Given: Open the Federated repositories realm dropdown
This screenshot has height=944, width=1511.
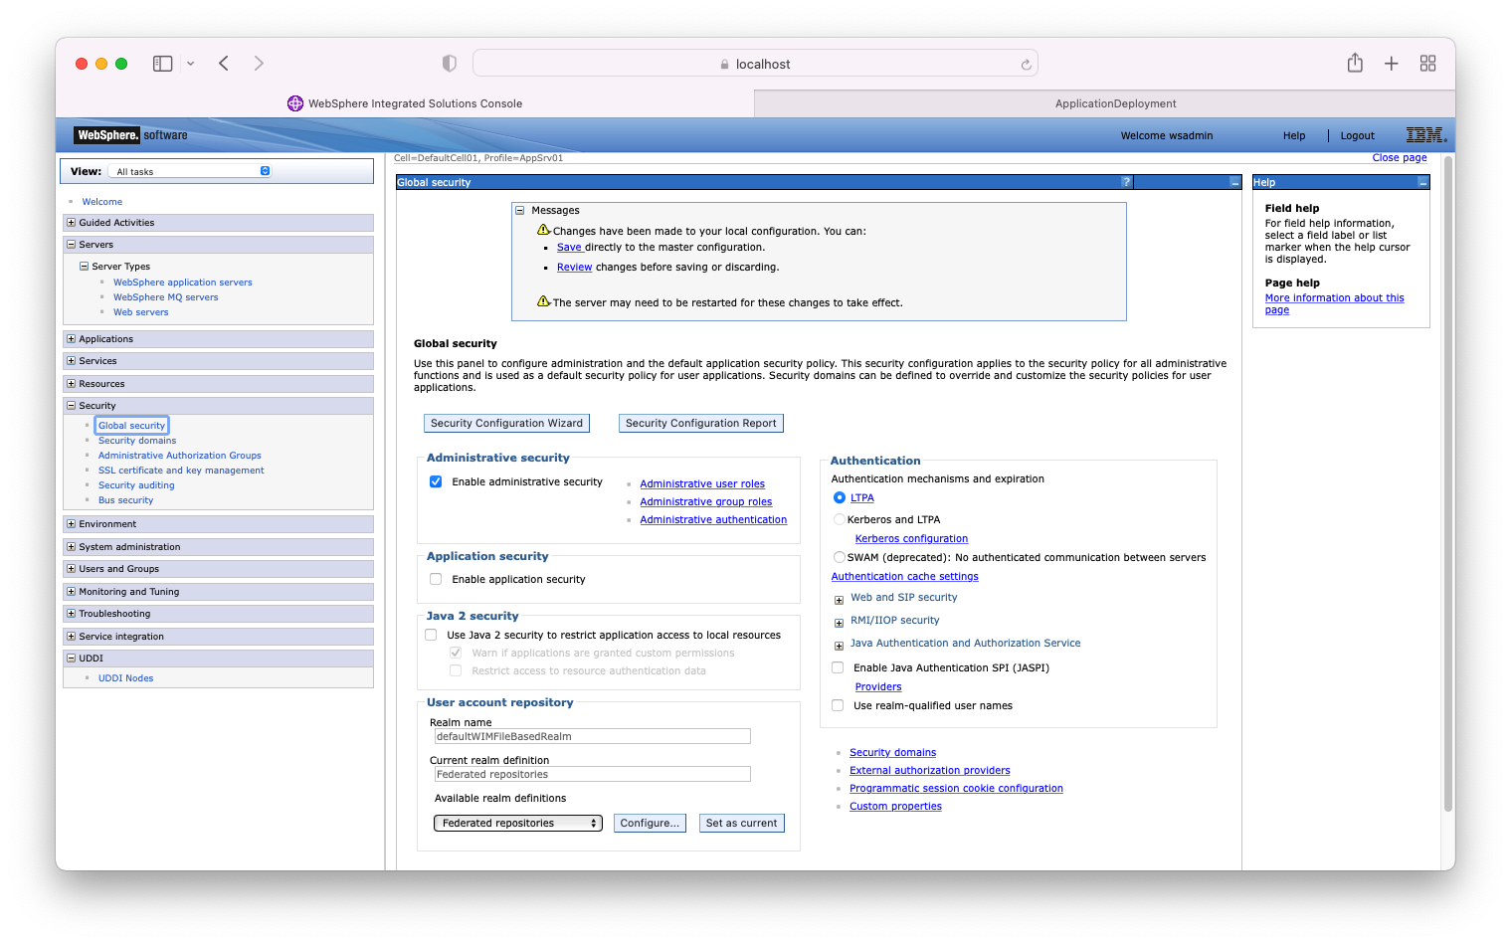Looking at the screenshot, I should pos(517,823).
